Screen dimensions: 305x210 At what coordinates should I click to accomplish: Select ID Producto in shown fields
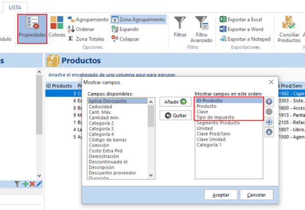click(x=229, y=101)
